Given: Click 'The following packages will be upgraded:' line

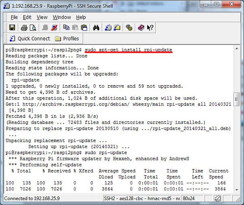Looking at the screenshot, I should coord(62,74).
